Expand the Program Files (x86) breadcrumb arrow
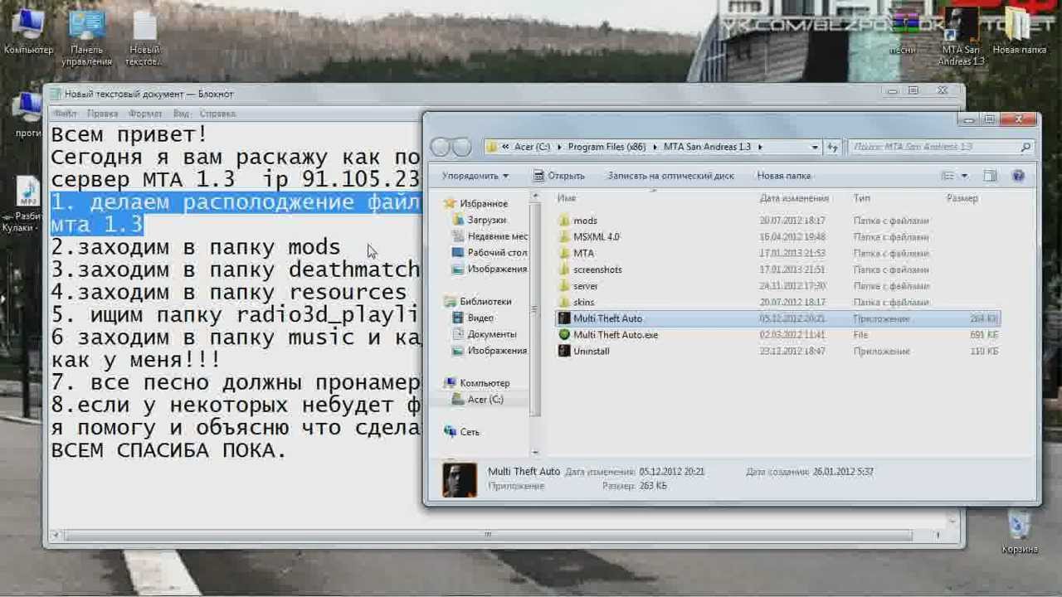Image resolution: width=1062 pixels, height=597 pixels. pyautogui.click(x=655, y=148)
